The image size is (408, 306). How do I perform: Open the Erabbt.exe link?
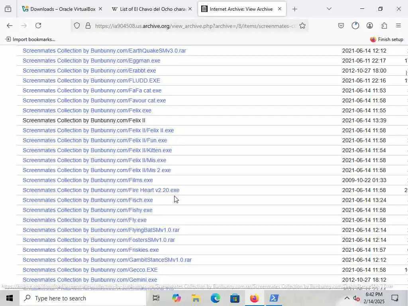tap(89, 71)
